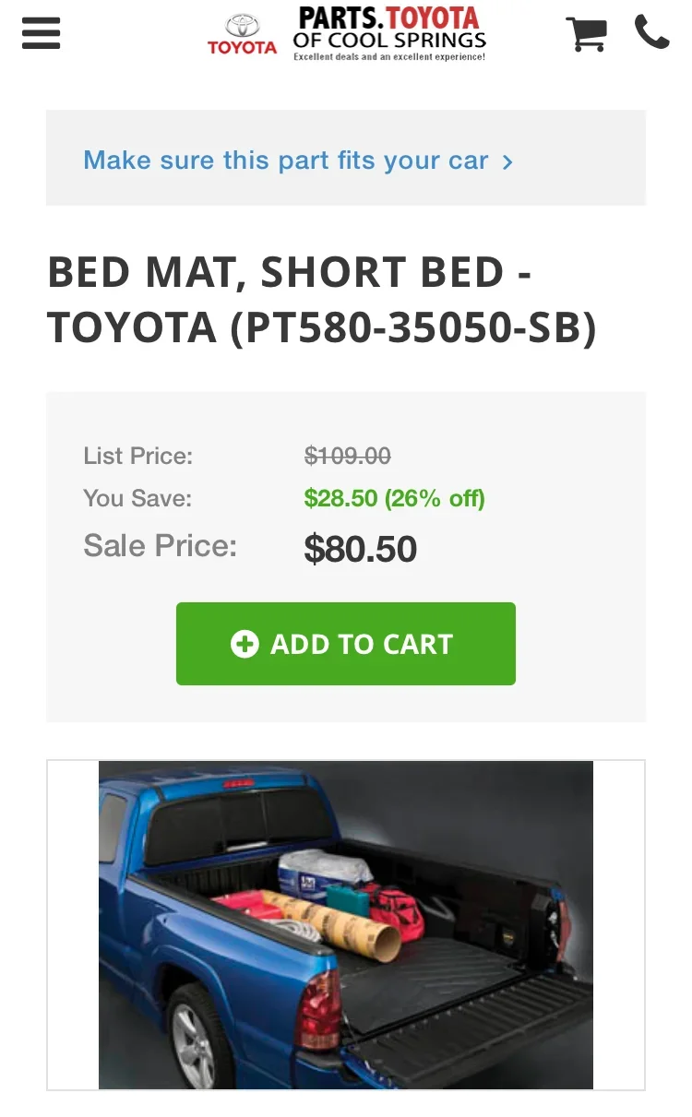
Task: Click the Toyota emblem logo
Action: [242, 34]
